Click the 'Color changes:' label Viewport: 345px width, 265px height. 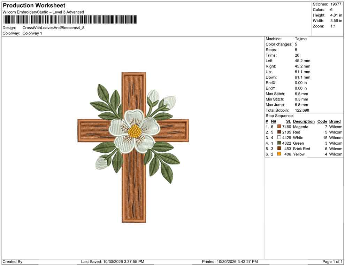[279, 45]
